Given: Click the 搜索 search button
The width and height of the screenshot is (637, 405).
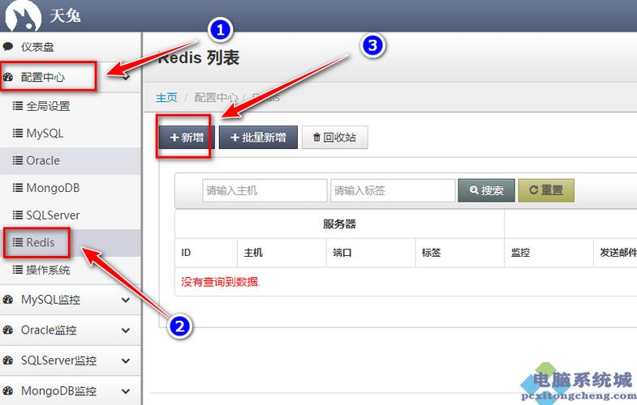Looking at the screenshot, I should [x=486, y=190].
